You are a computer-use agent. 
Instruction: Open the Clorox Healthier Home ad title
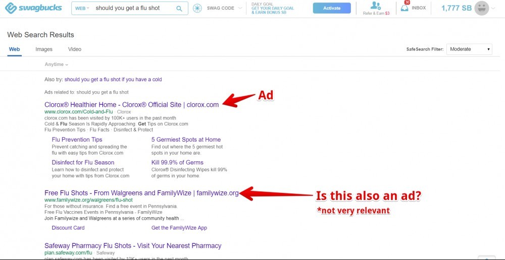(131, 104)
